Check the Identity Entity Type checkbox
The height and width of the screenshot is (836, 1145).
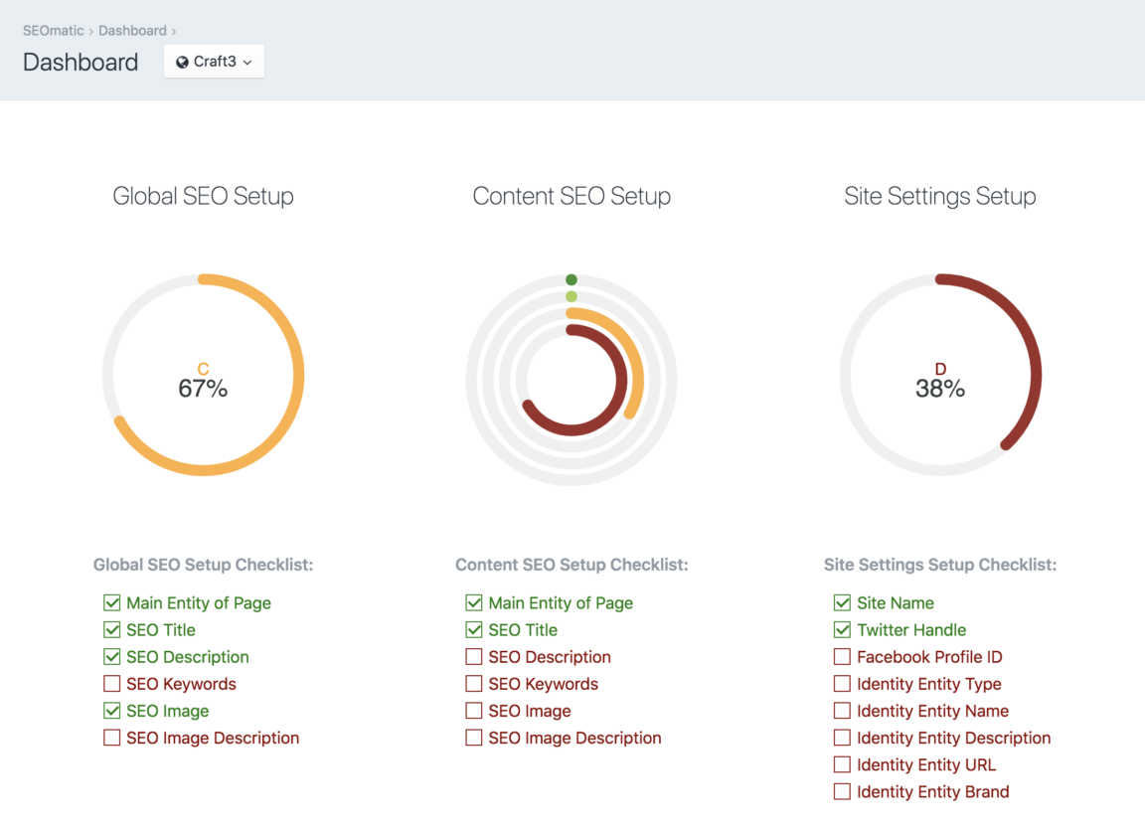click(842, 684)
